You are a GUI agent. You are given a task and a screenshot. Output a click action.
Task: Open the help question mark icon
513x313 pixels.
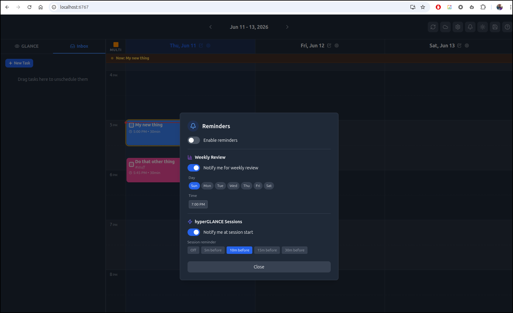(x=507, y=27)
